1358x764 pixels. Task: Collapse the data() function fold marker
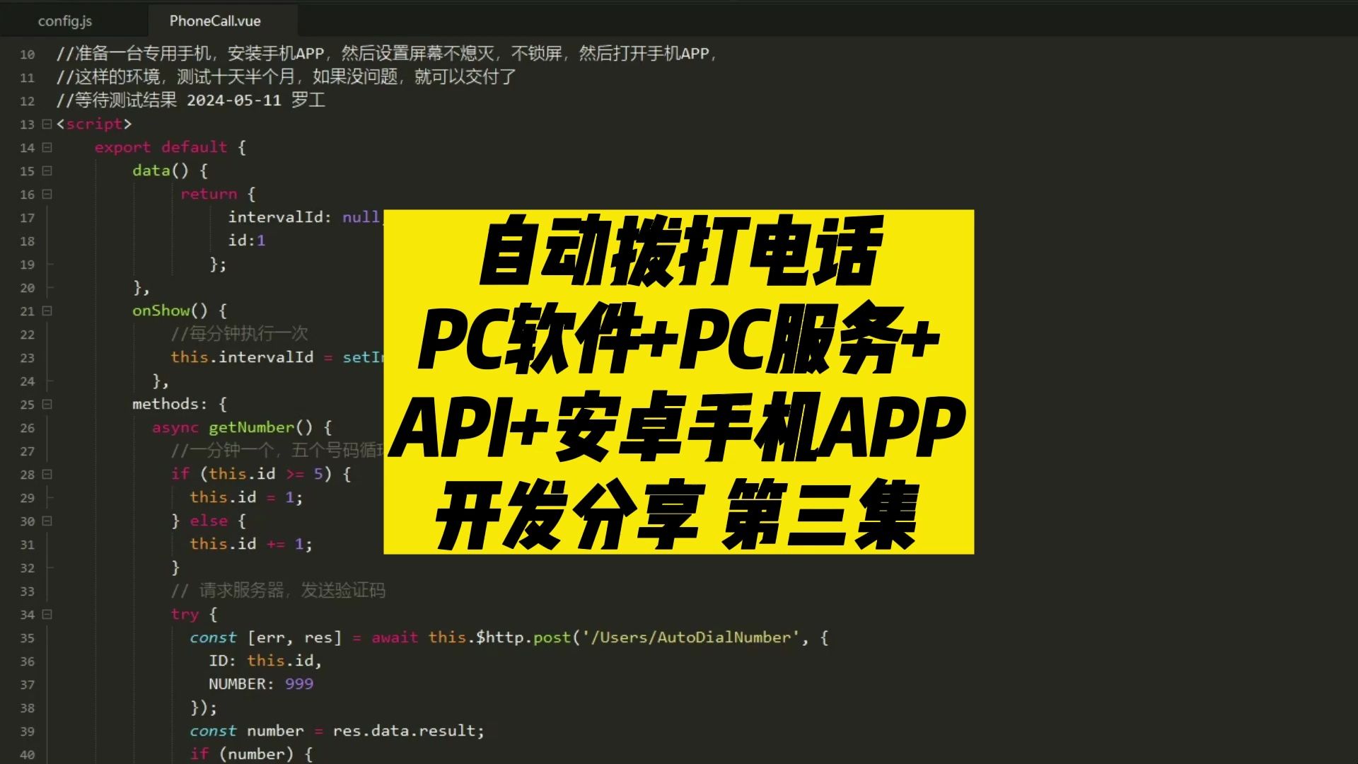(45, 170)
